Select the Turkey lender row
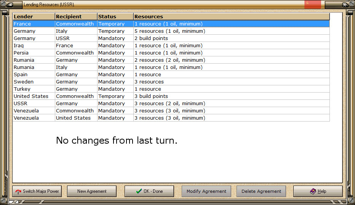 coord(171,89)
